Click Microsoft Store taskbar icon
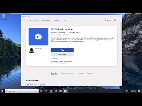This screenshot has height=106, width=142. (65, 91)
